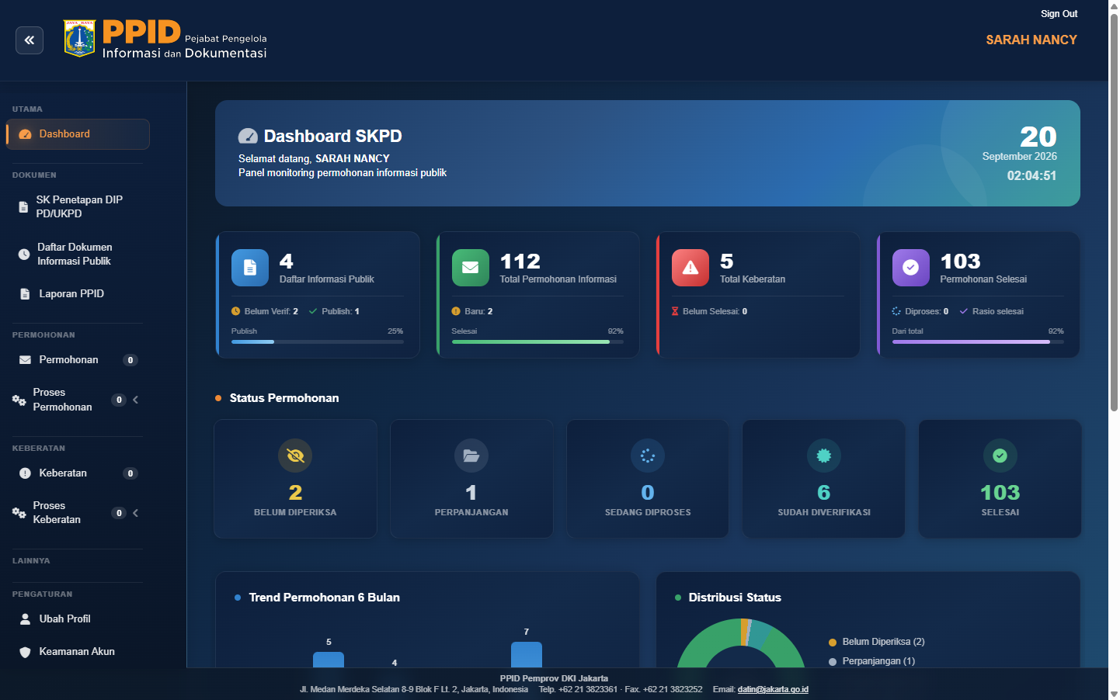Screen dimensions: 1120x700
Task: Click the Distribusi Status donut chart
Action: point(741,643)
